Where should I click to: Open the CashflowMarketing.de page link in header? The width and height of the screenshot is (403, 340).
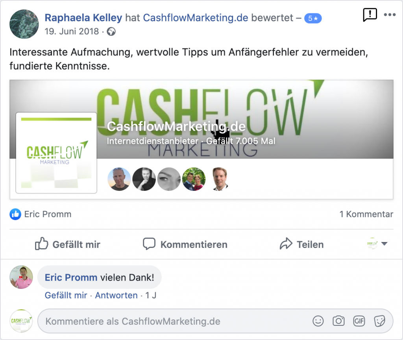[x=196, y=18]
